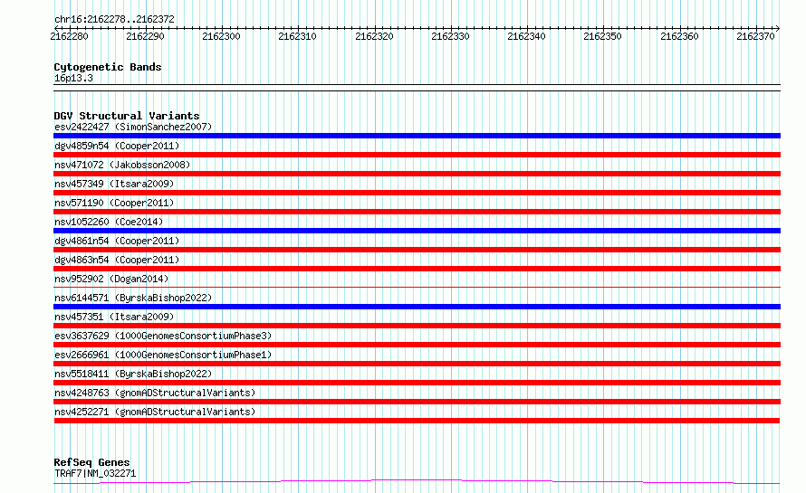Click the nsv4248763 (gnomADStructuralVariants) label

155,393
